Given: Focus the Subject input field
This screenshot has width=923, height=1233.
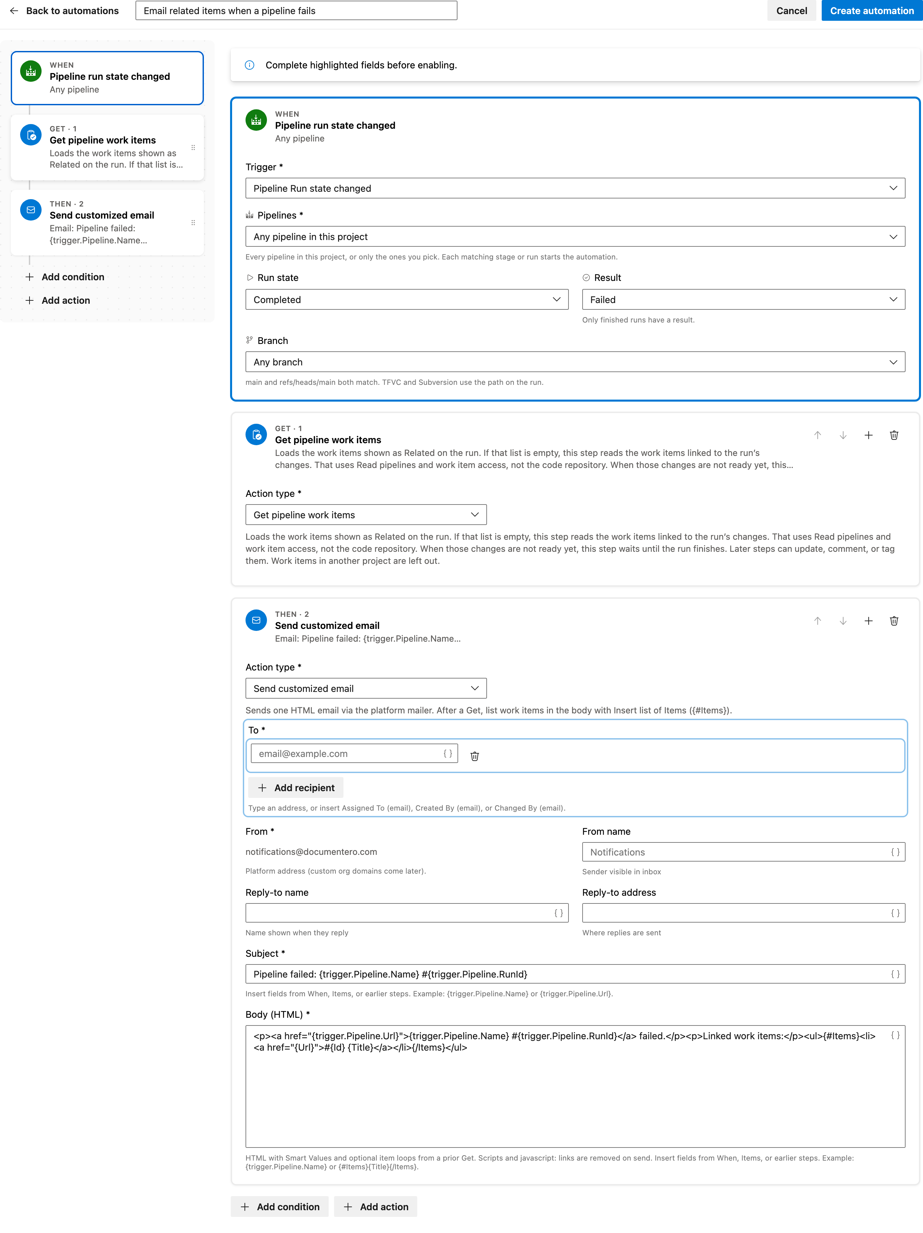Looking at the screenshot, I should point(575,974).
